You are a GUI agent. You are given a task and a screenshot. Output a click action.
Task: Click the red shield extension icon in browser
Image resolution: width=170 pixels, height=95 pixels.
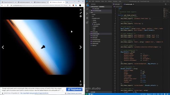click(x=73, y=5)
